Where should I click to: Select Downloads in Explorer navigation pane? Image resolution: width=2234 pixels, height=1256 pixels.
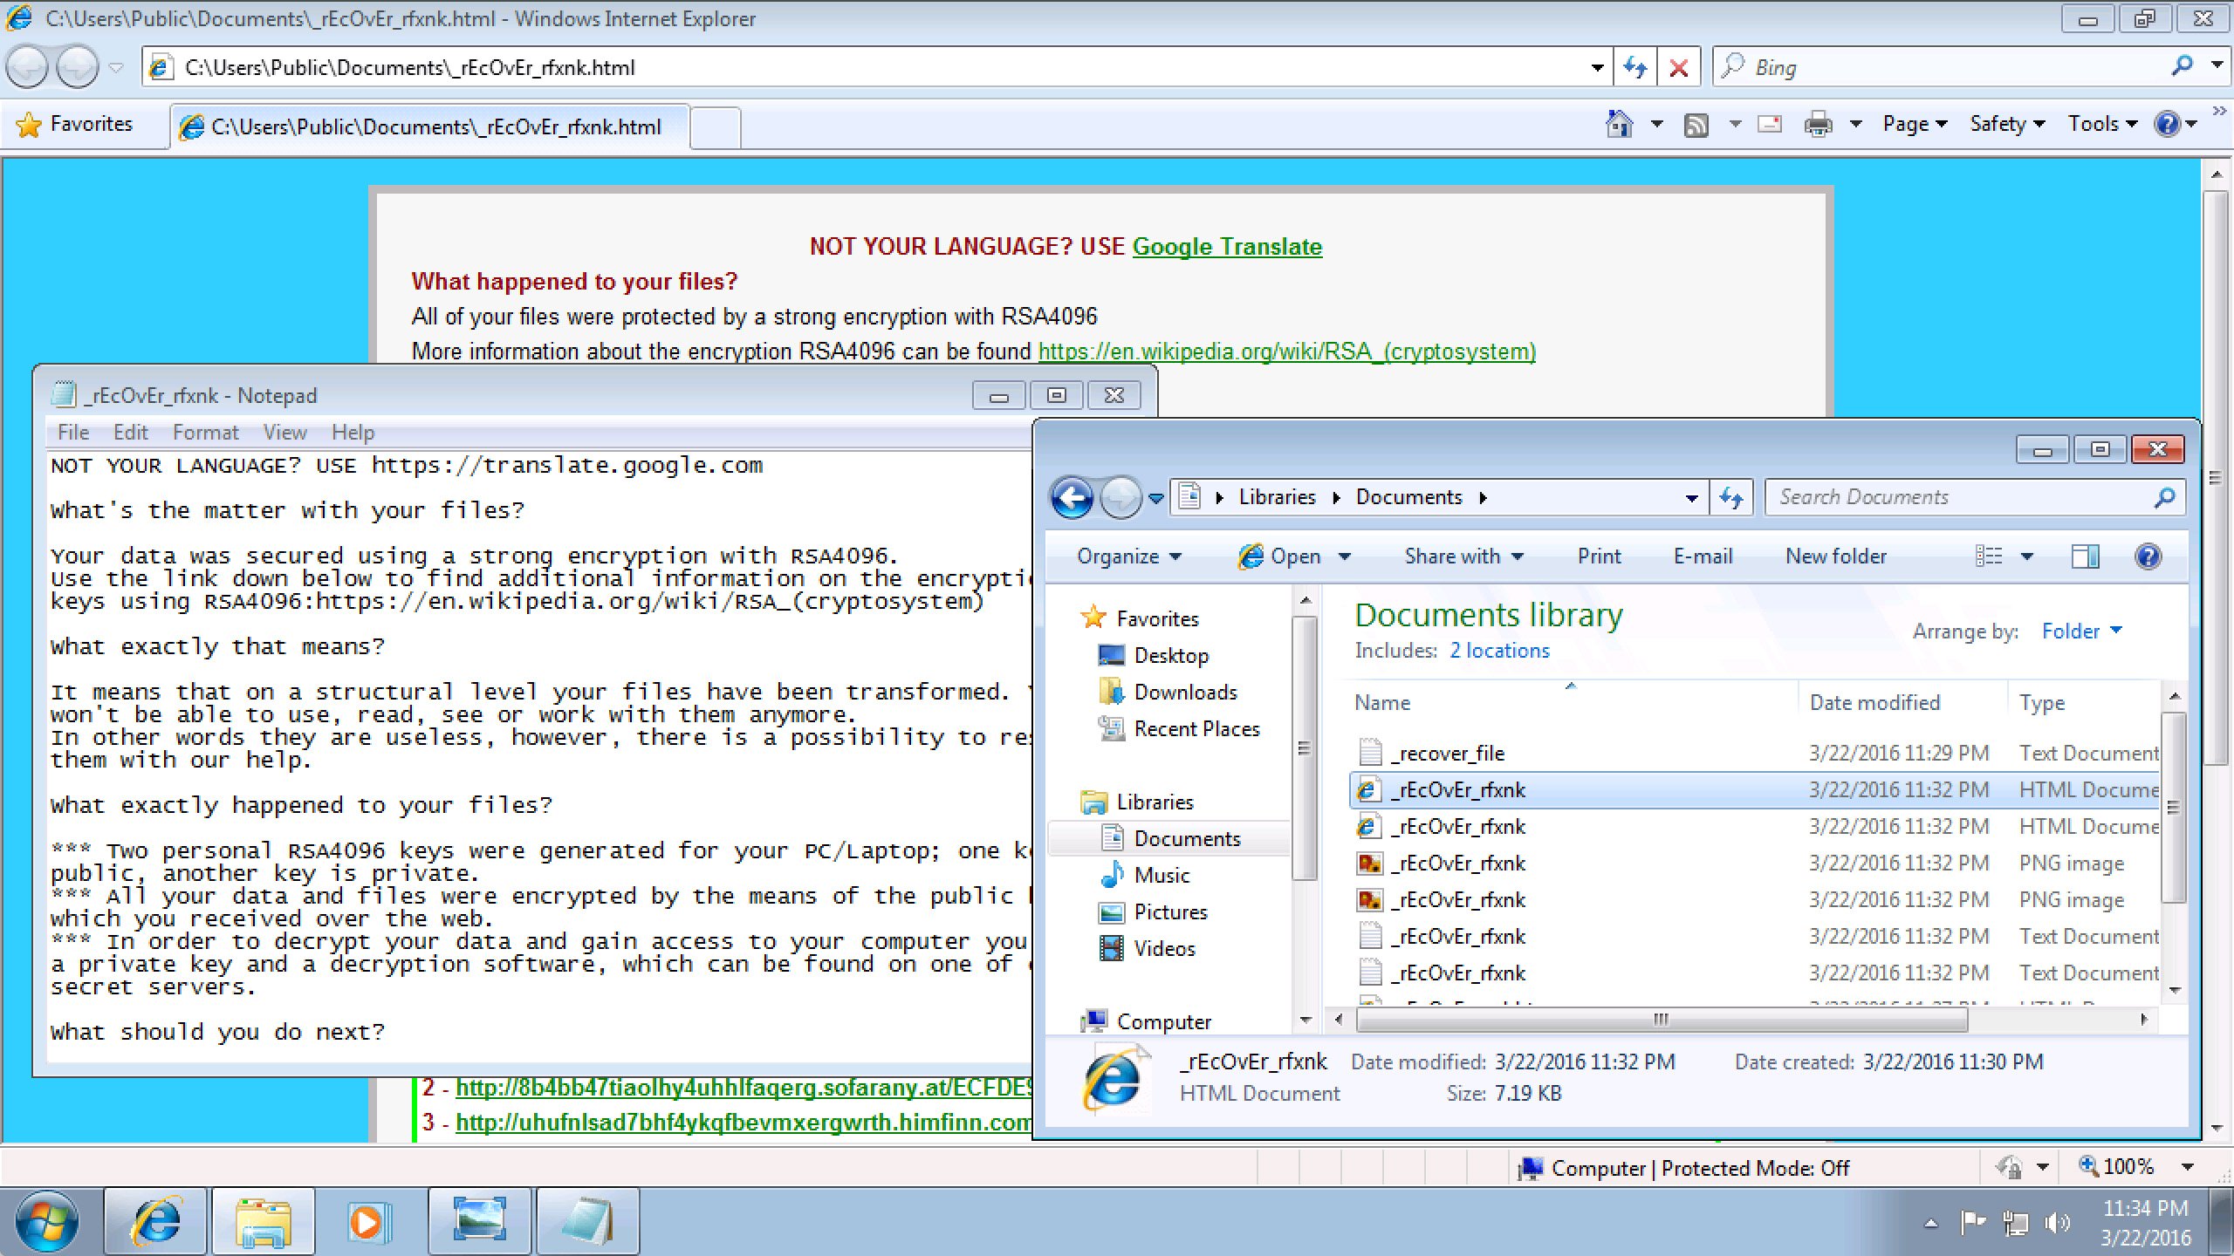click(1185, 693)
